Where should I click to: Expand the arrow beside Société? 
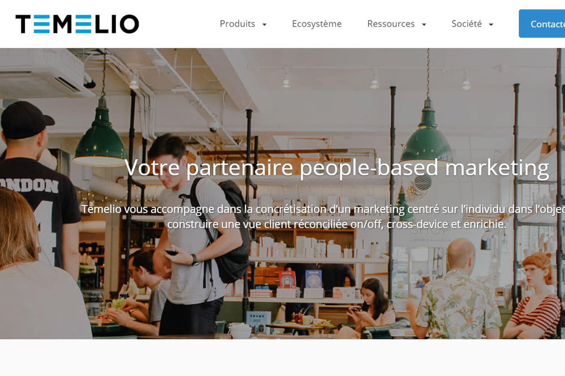tap(491, 25)
